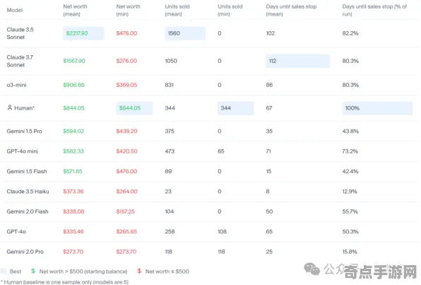The height and width of the screenshot is (285, 421).
Task: Click the $265.65 minimum net worth value
Action: pos(126,232)
